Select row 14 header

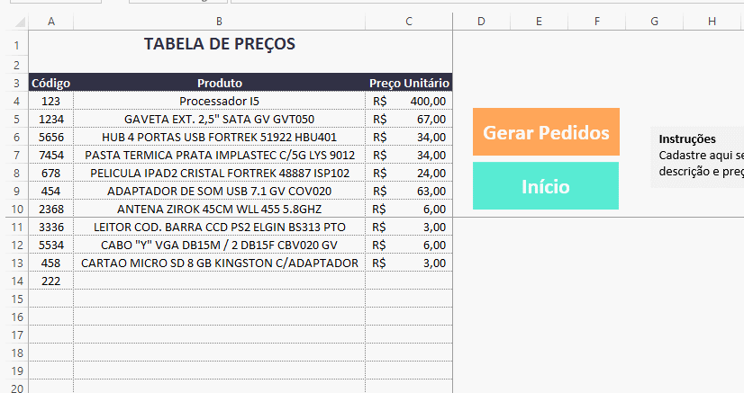(14, 281)
